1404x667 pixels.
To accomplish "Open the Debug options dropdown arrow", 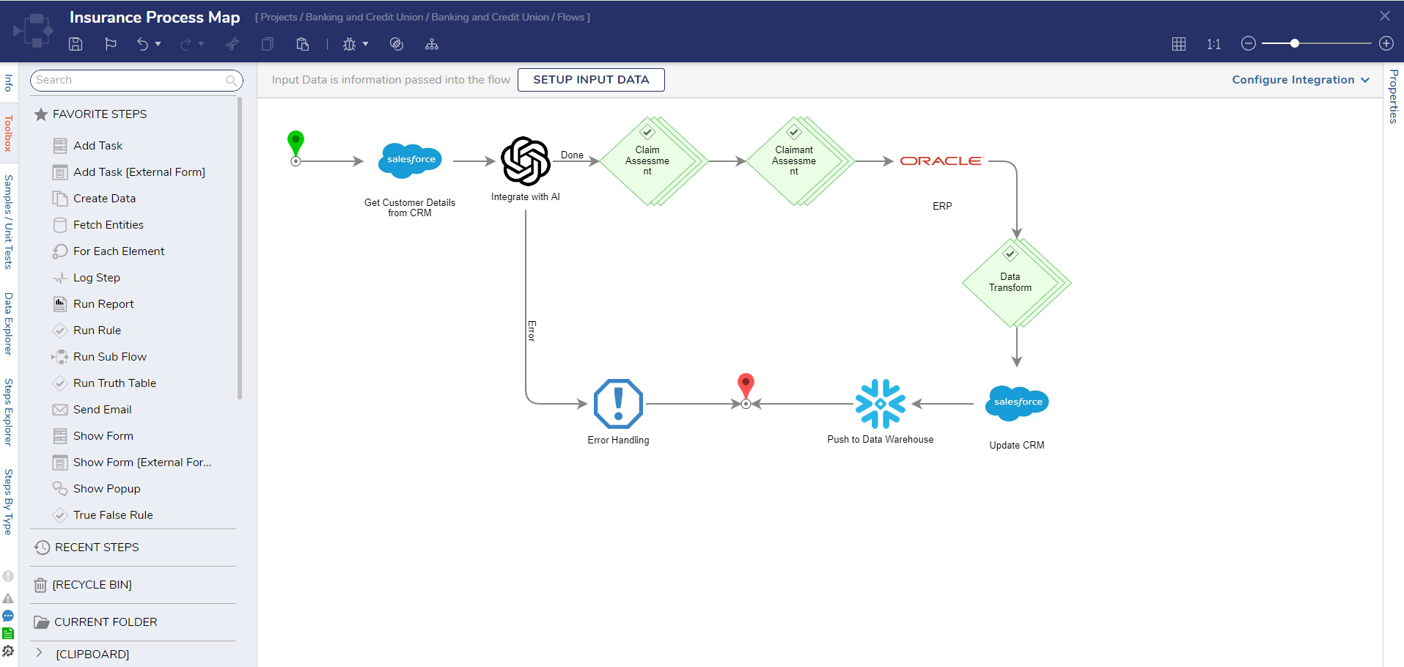I will click(x=365, y=44).
